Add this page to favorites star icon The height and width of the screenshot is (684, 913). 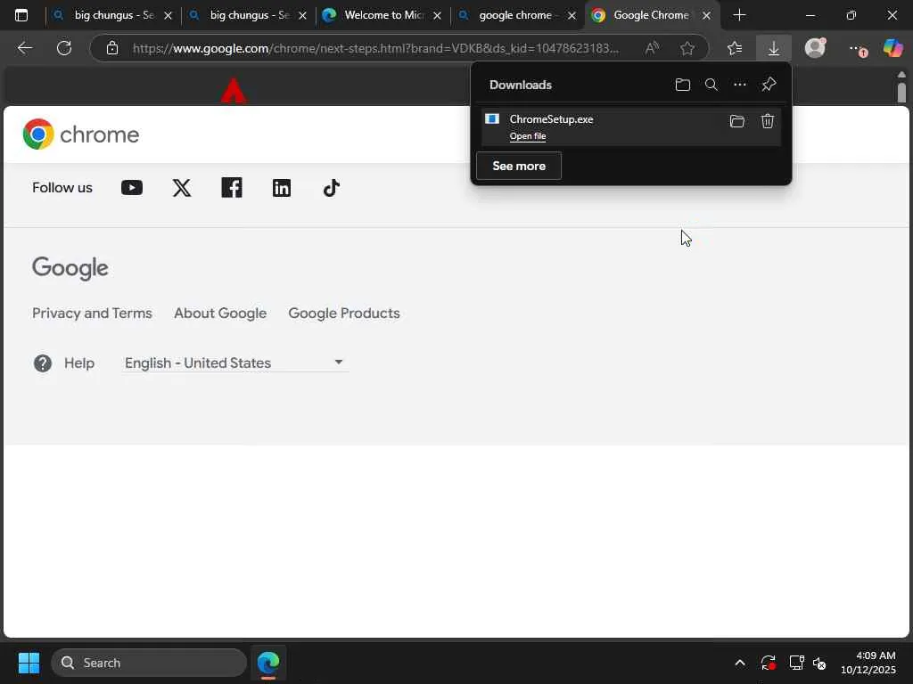point(687,48)
